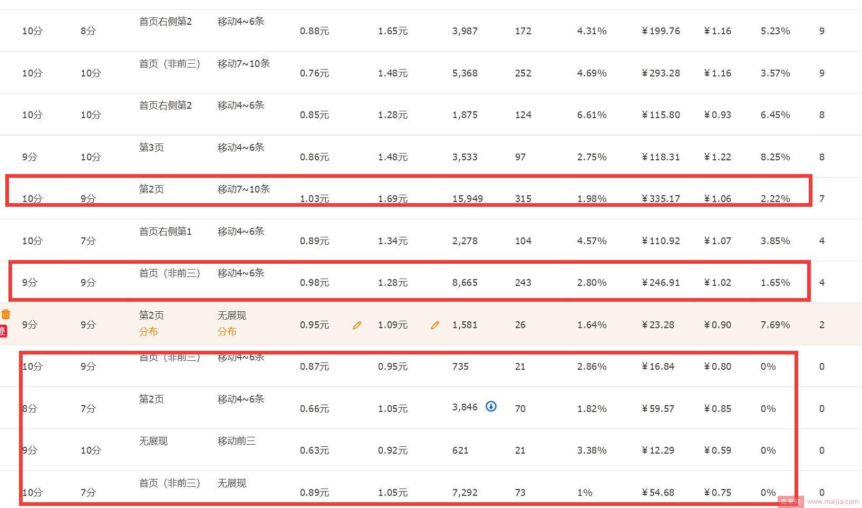
Task: Click the 0.92元 price cell
Action: click(x=392, y=450)
